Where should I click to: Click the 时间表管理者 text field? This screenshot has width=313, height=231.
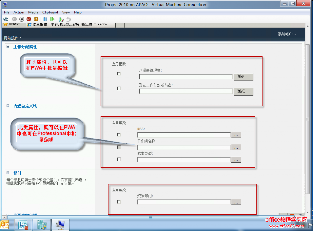point(186,77)
